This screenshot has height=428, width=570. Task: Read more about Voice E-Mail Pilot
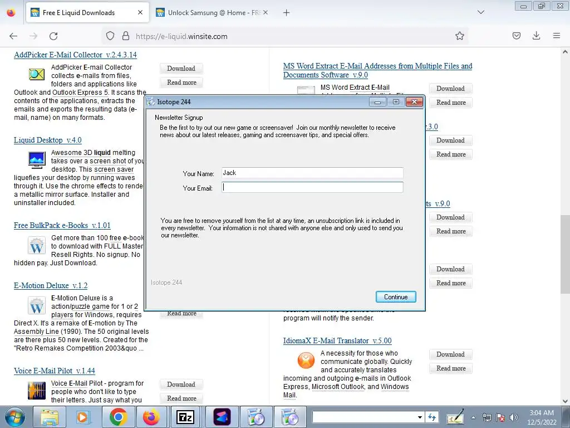181,398
